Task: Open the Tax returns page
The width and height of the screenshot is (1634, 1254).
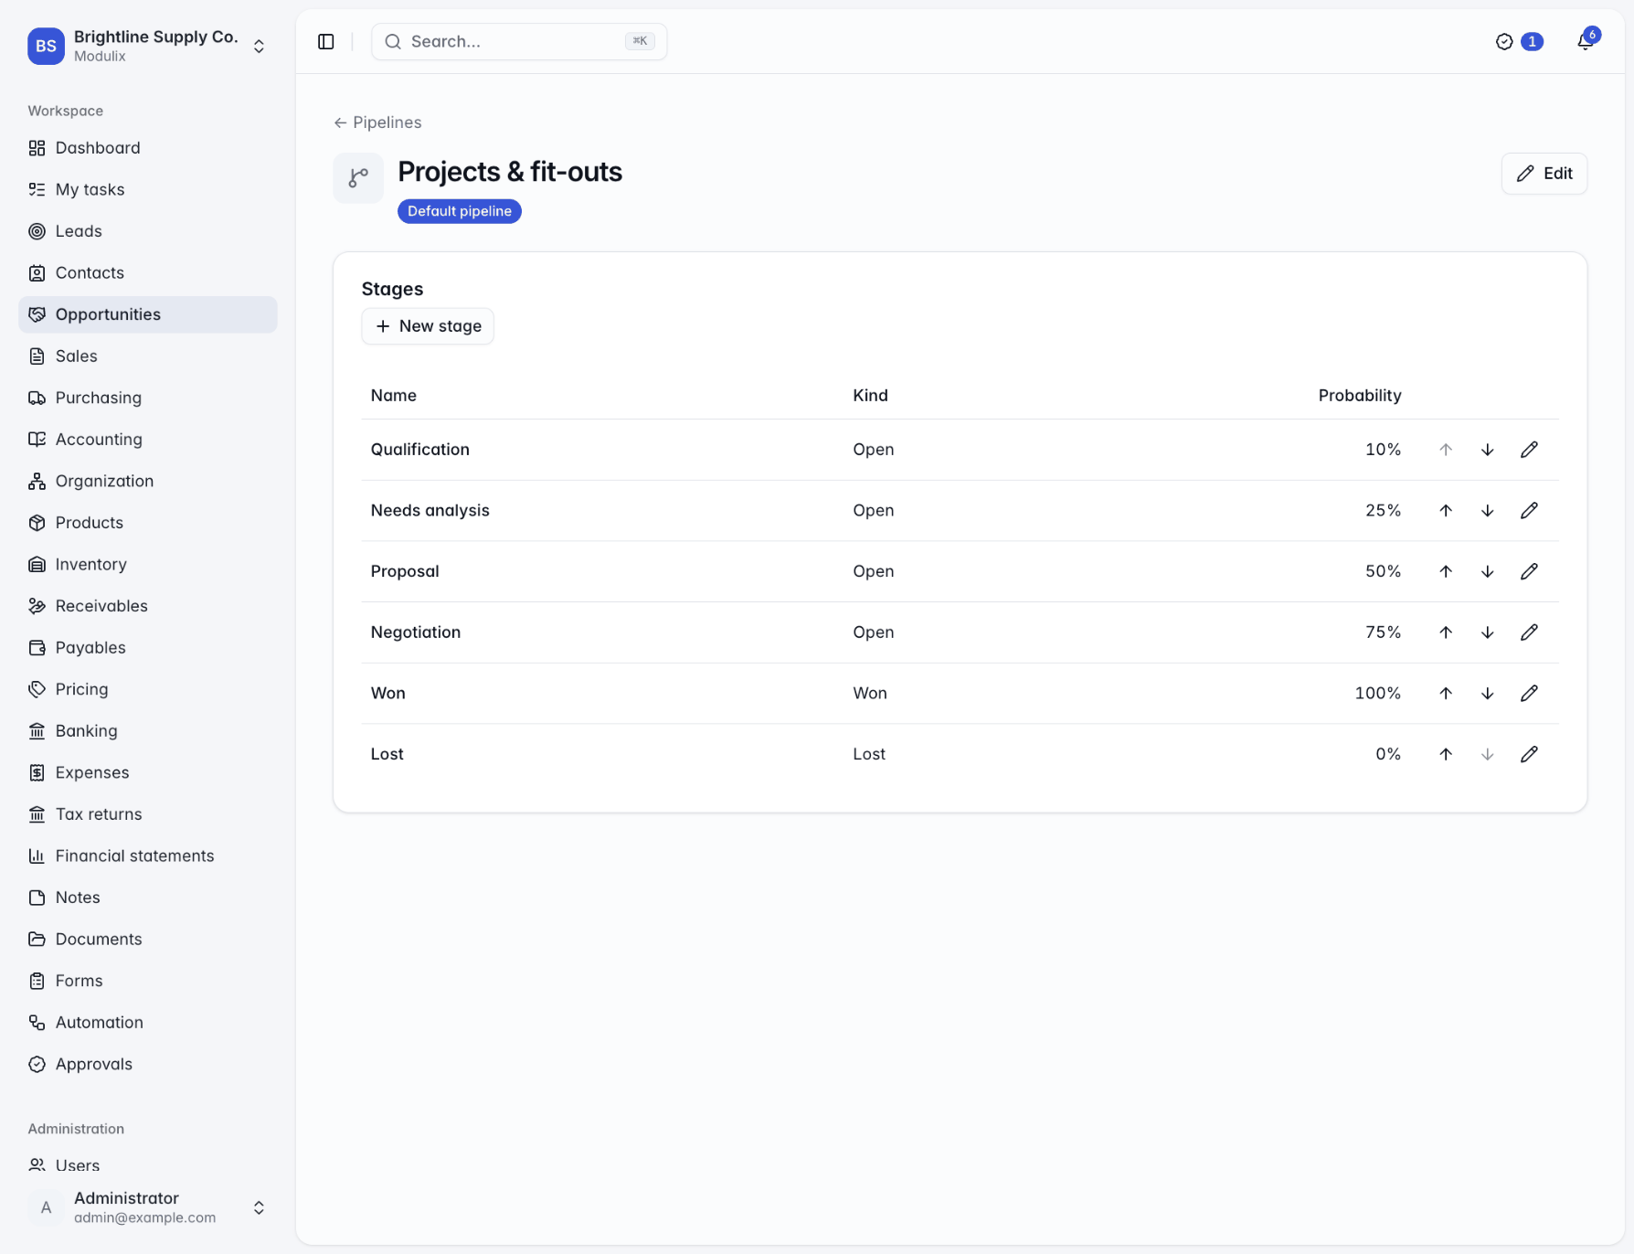Action: 148,813
